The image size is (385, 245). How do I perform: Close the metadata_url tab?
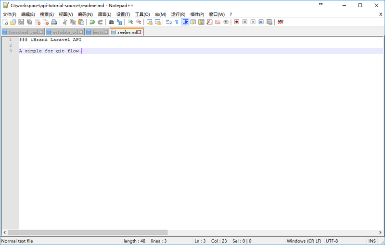pyautogui.click(x=81, y=32)
